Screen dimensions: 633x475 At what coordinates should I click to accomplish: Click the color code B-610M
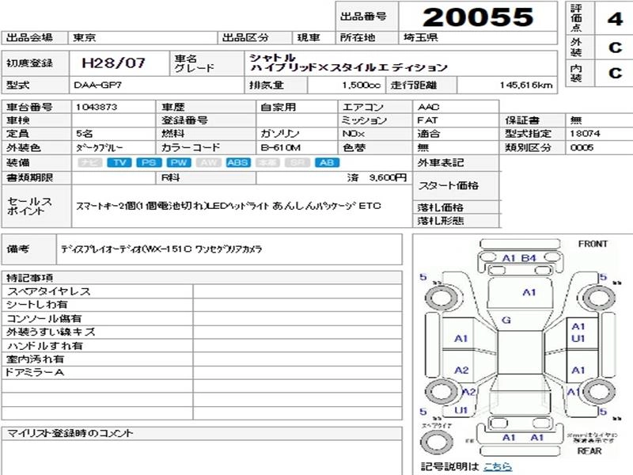(x=281, y=148)
